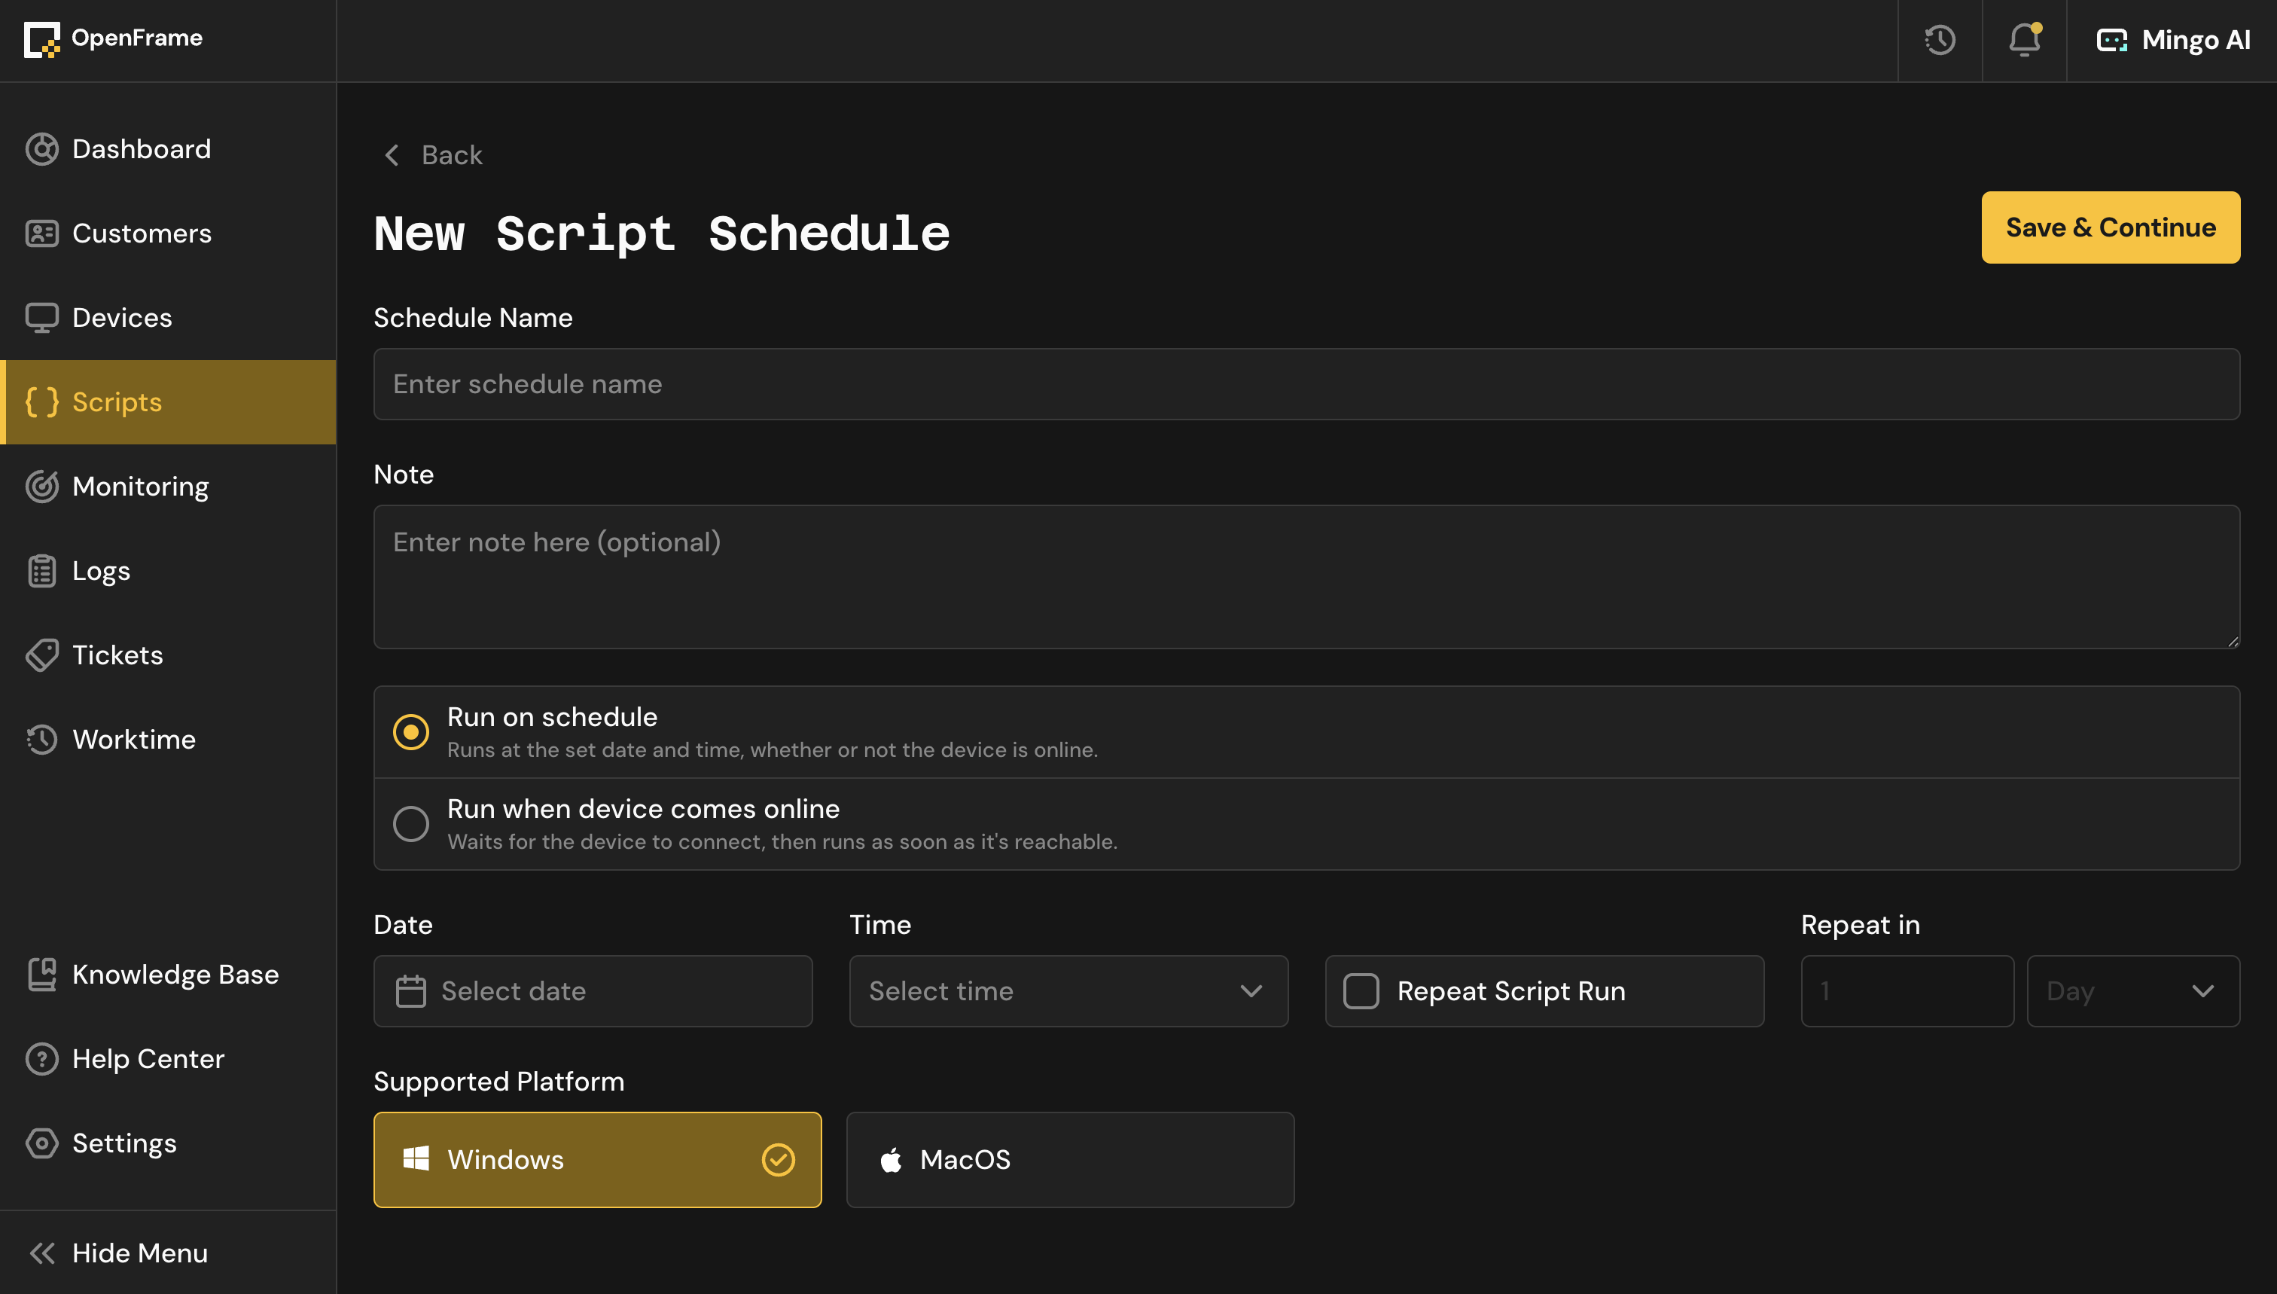Toggle MacOS supported platform card
This screenshot has width=2277, height=1294.
pos(1070,1159)
